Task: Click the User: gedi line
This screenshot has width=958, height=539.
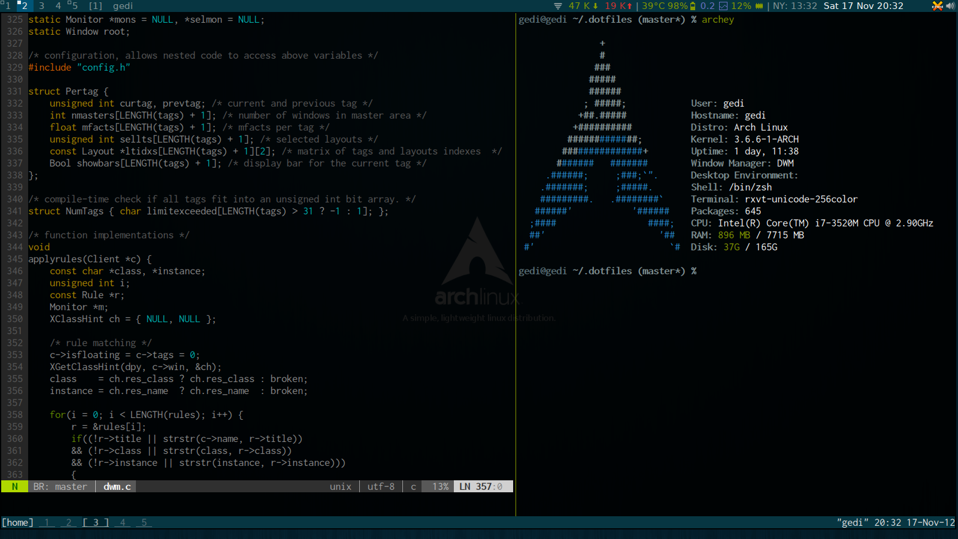Action: [717, 103]
